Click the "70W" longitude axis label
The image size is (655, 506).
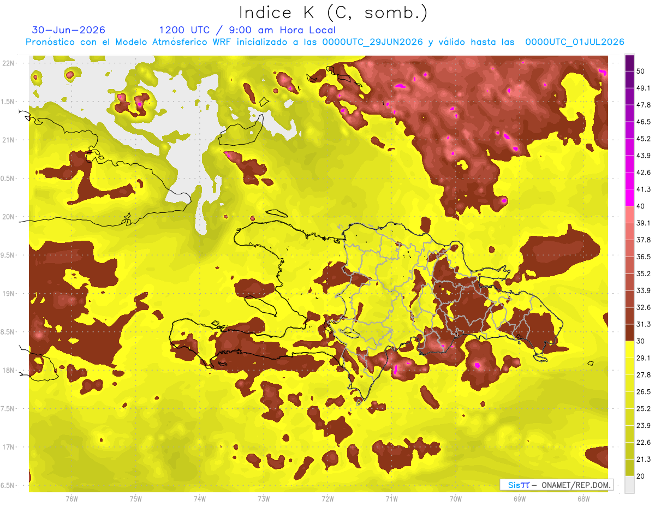tap(456, 498)
